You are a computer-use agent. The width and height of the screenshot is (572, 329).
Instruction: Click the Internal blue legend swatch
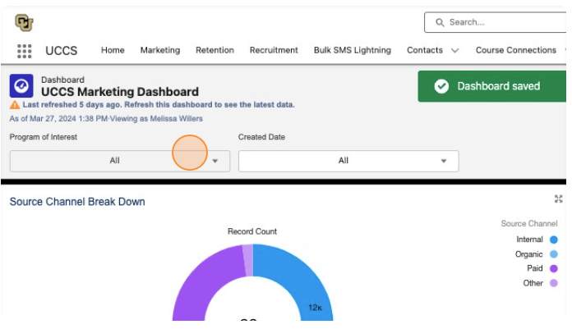(553, 240)
